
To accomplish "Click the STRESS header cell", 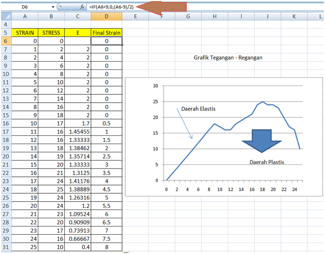I will coord(51,33).
